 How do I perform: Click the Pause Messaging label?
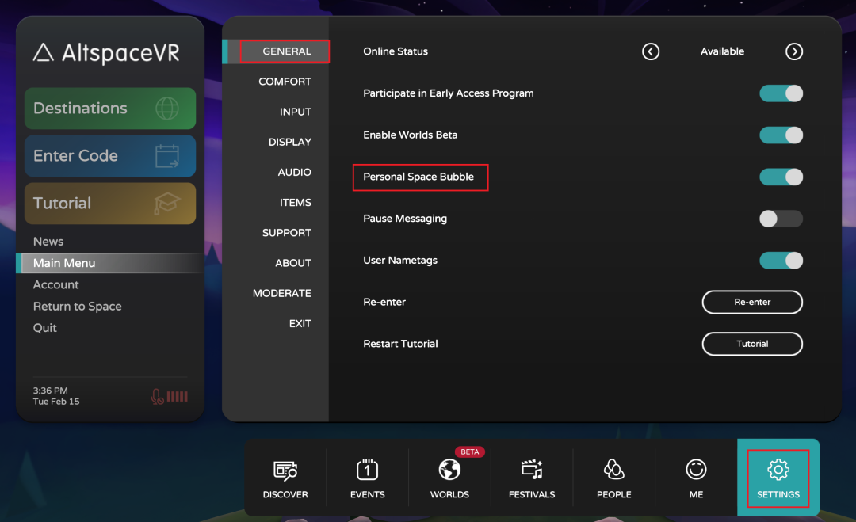point(404,219)
